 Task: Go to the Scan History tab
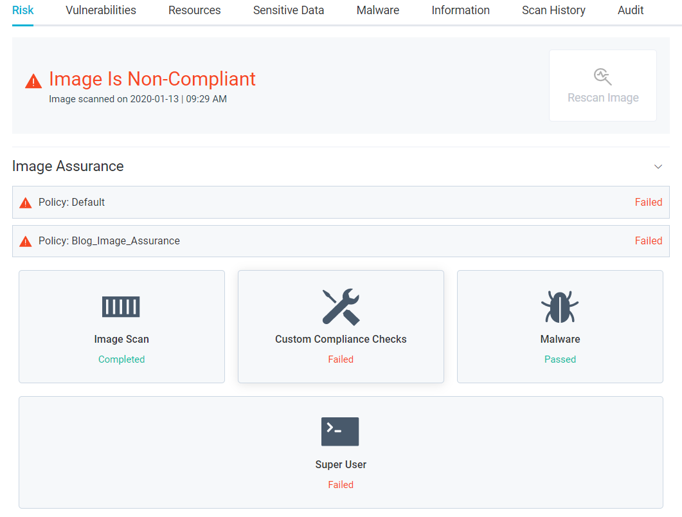coord(553,10)
